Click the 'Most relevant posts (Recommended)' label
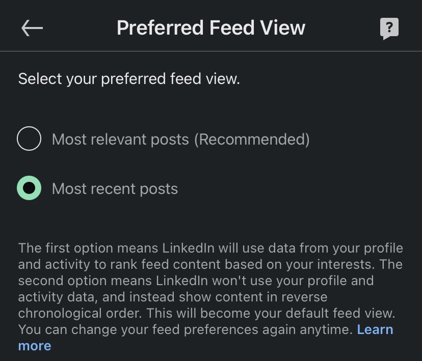This screenshot has width=422, height=361. point(180,139)
